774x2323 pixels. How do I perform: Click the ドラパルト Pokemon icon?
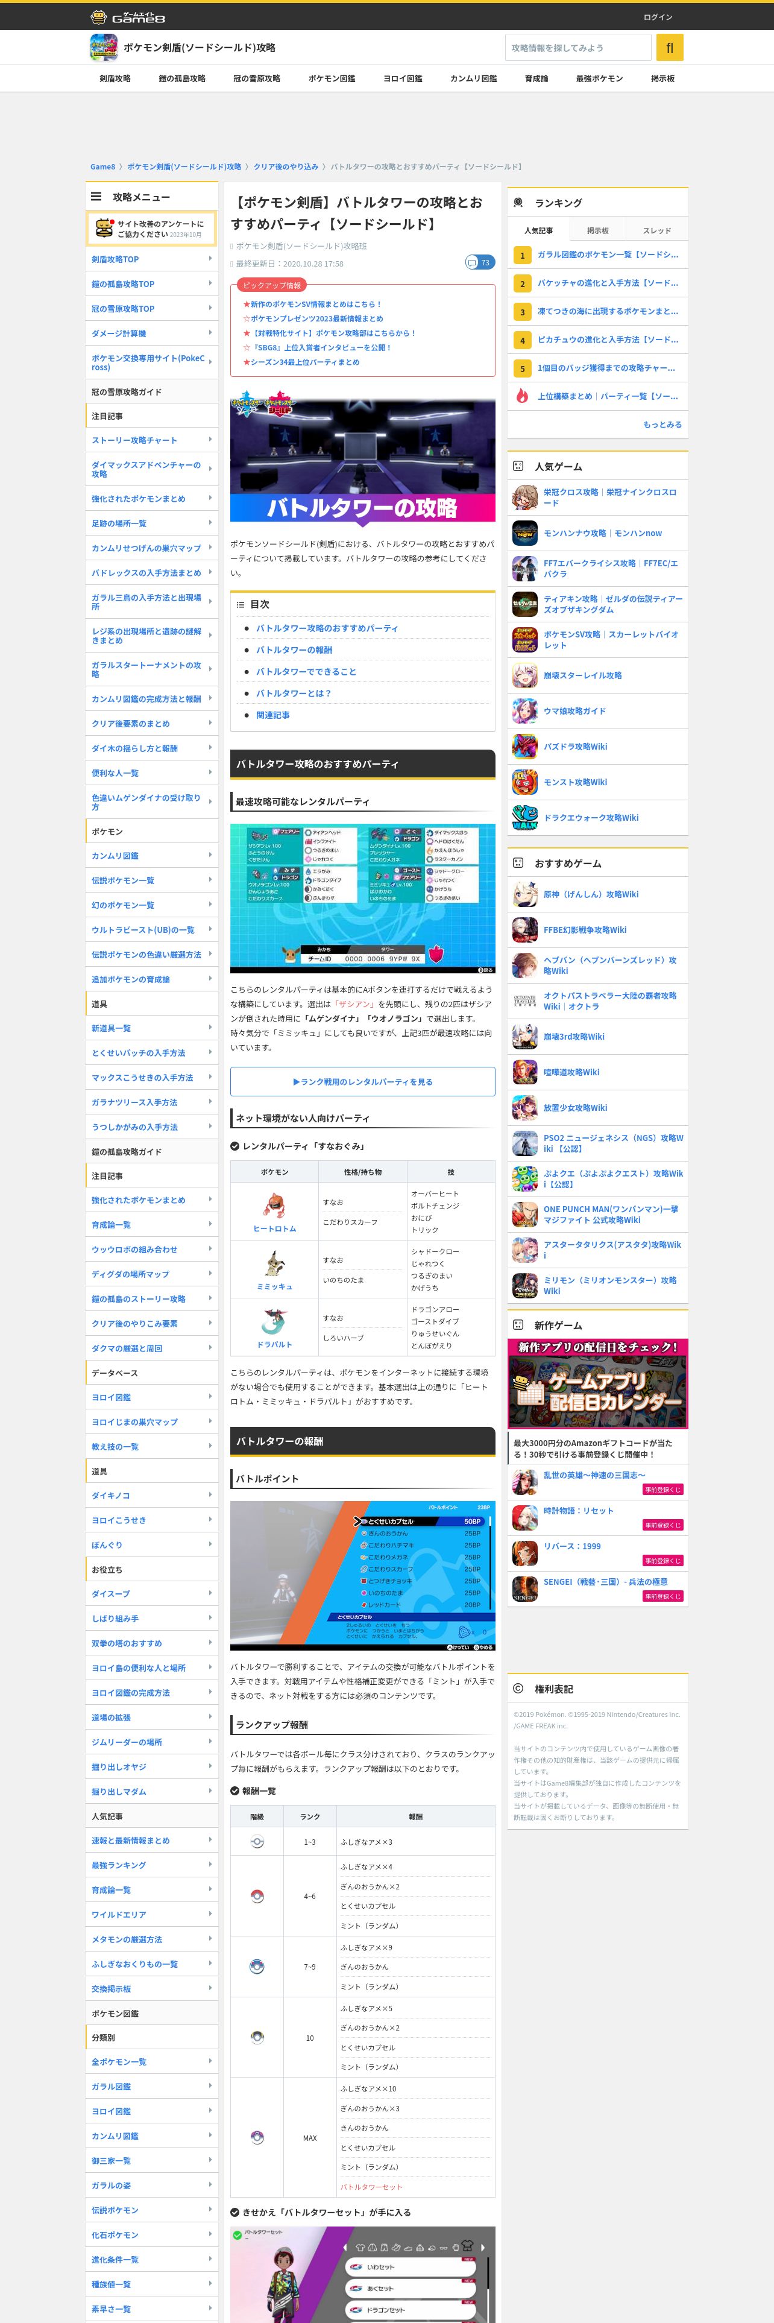click(274, 1321)
